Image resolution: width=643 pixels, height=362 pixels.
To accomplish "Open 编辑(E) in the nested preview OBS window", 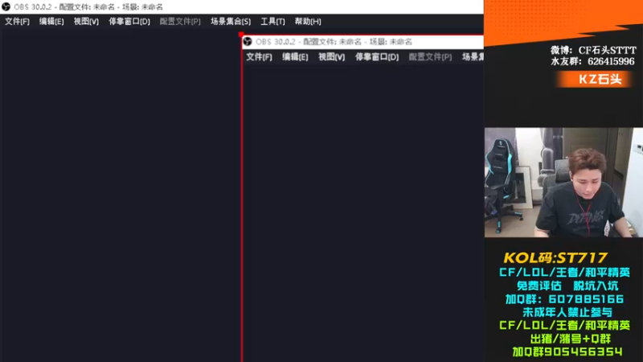I will coord(295,57).
